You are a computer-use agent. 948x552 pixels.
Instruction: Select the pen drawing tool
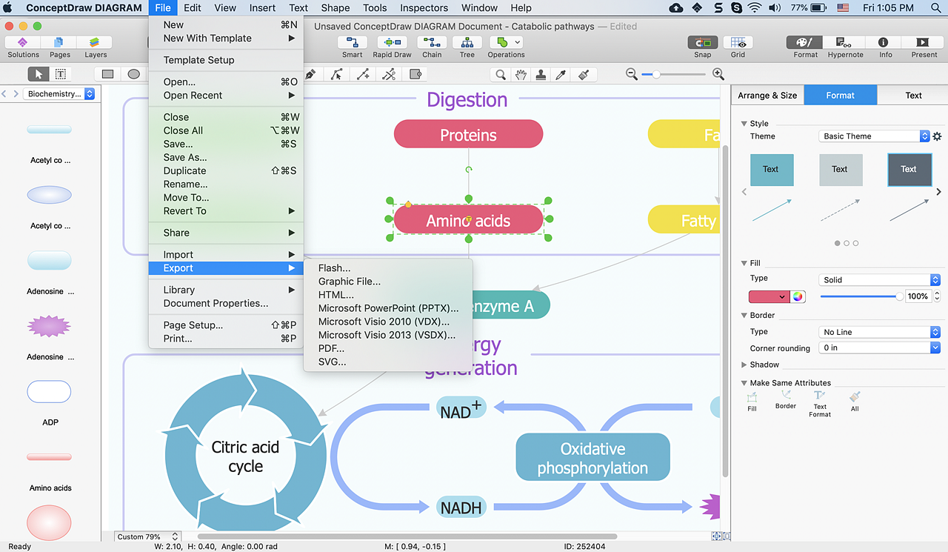pos(310,74)
